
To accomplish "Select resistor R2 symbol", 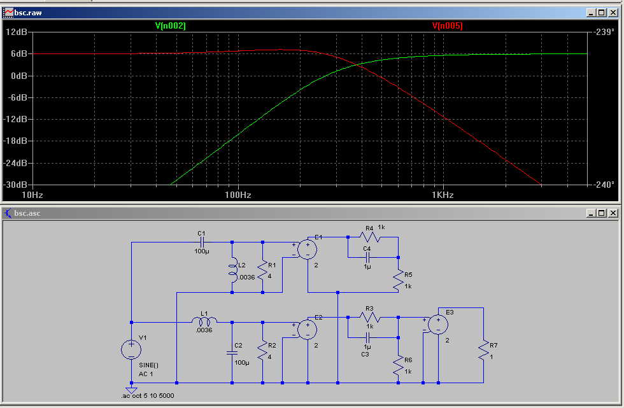I will click(x=262, y=351).
